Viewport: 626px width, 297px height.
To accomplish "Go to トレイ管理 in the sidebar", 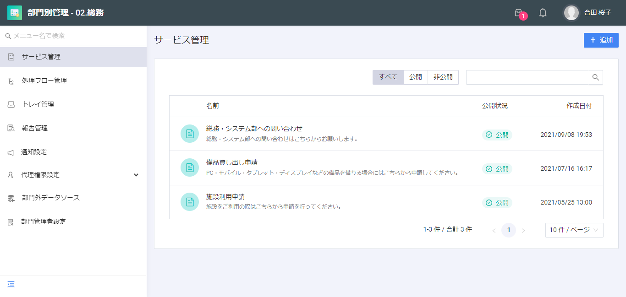I will tap(38, 104).
